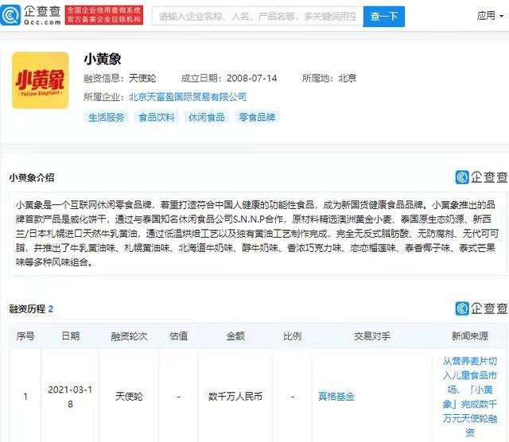The height and width of the screenshot is (442, 509).
Task: Click the 融资历程 section heading
Action: pyautogui.click(x=31, y=309)
